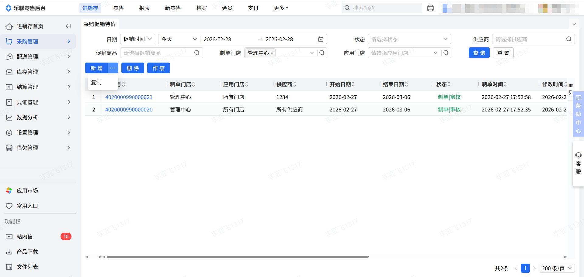Open 站内信 messages in sidebar
The width and height of the screenshot is (584, 277).
pos(25,237)
